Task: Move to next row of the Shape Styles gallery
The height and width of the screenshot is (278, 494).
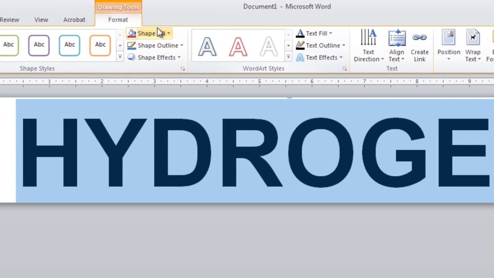Action: (x=120, y=46)
